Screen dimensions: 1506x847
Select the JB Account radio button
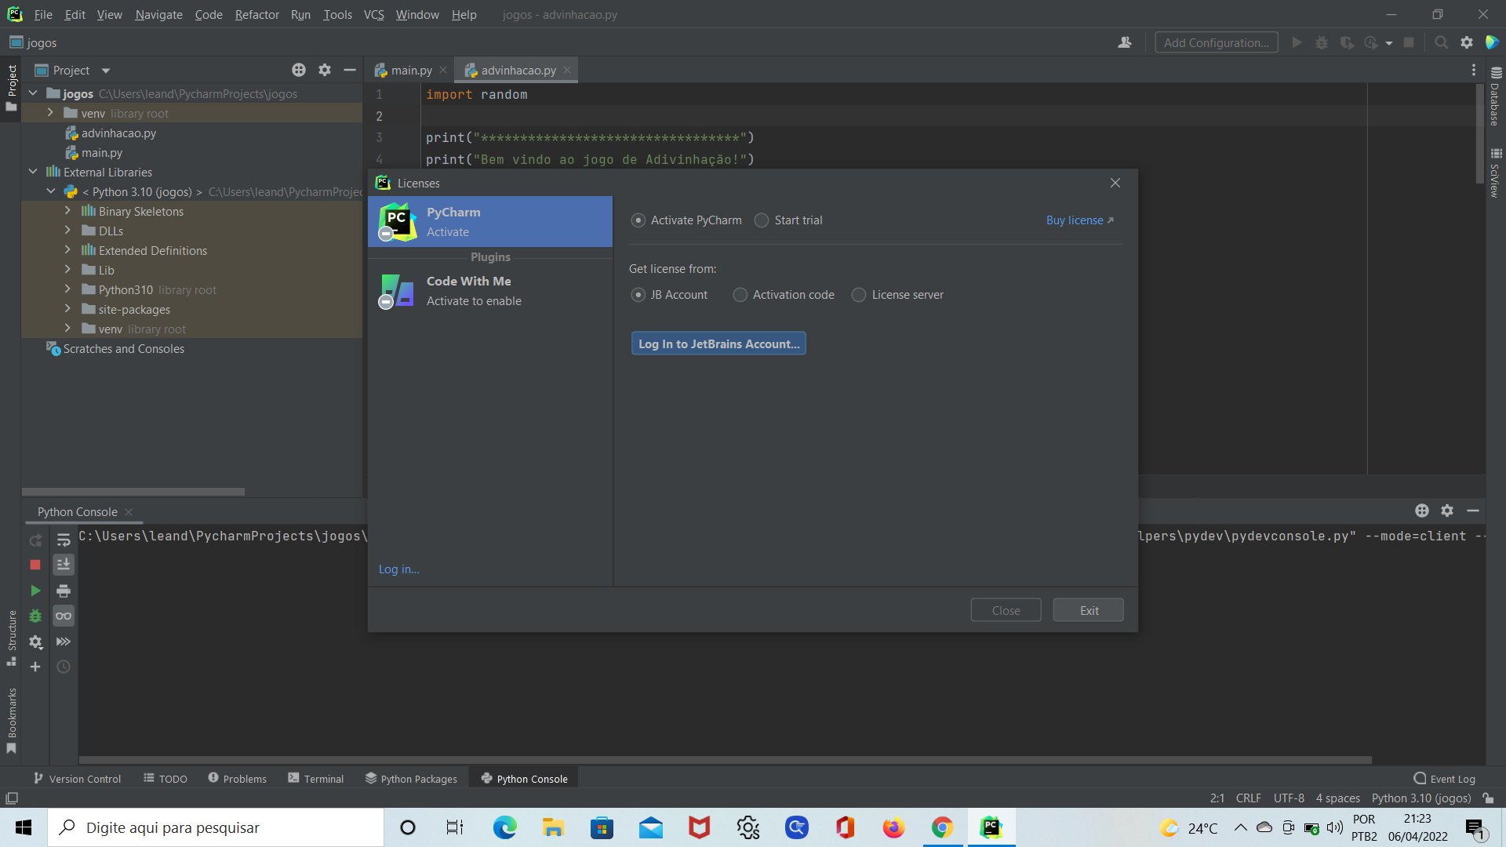tap(638, 295)
